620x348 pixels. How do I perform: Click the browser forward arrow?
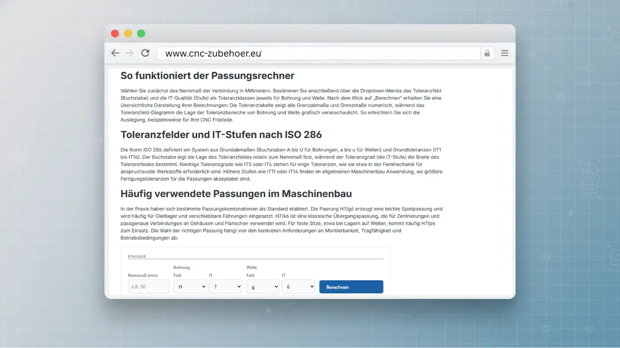point(129,53)
